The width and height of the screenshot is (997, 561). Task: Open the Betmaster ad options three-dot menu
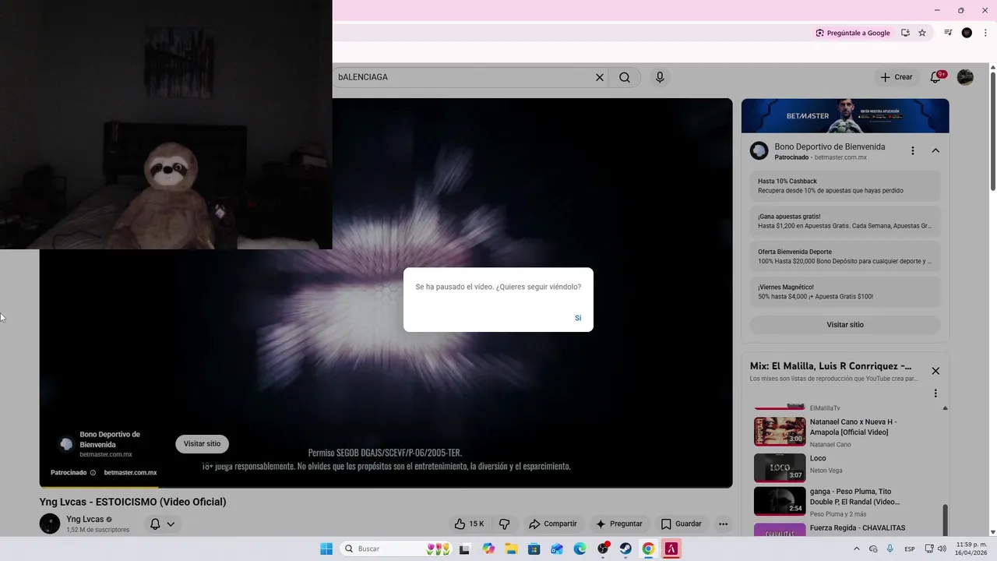click(x=913, y=150)
